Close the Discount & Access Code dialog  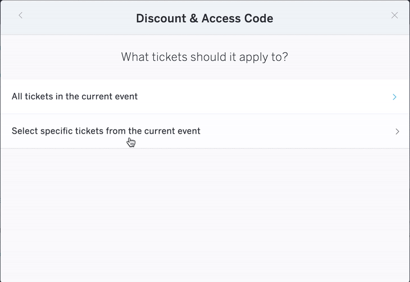395,15
